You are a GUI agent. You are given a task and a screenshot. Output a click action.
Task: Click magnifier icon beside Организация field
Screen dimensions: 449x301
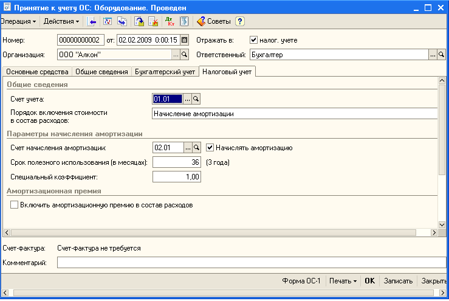(185, 55)
